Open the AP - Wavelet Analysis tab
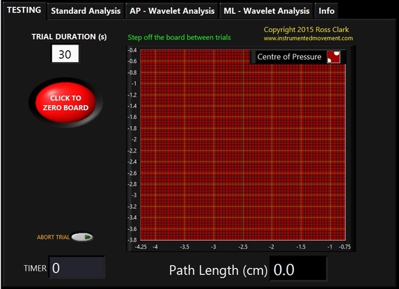Image resolution: width=399 pixels, height=289 pixels. coord(172,11)
